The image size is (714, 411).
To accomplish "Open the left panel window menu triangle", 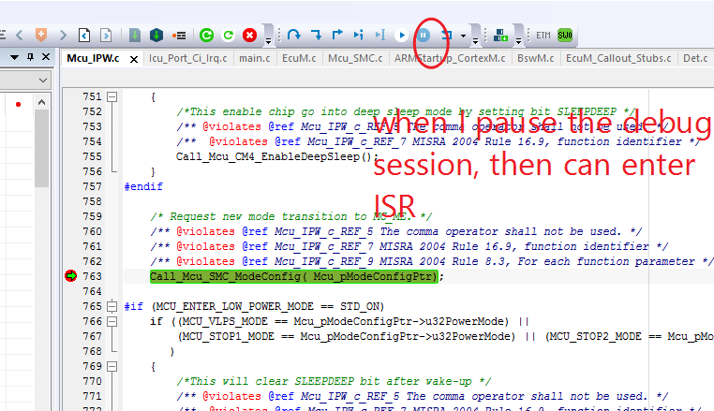I will (15, 57).
